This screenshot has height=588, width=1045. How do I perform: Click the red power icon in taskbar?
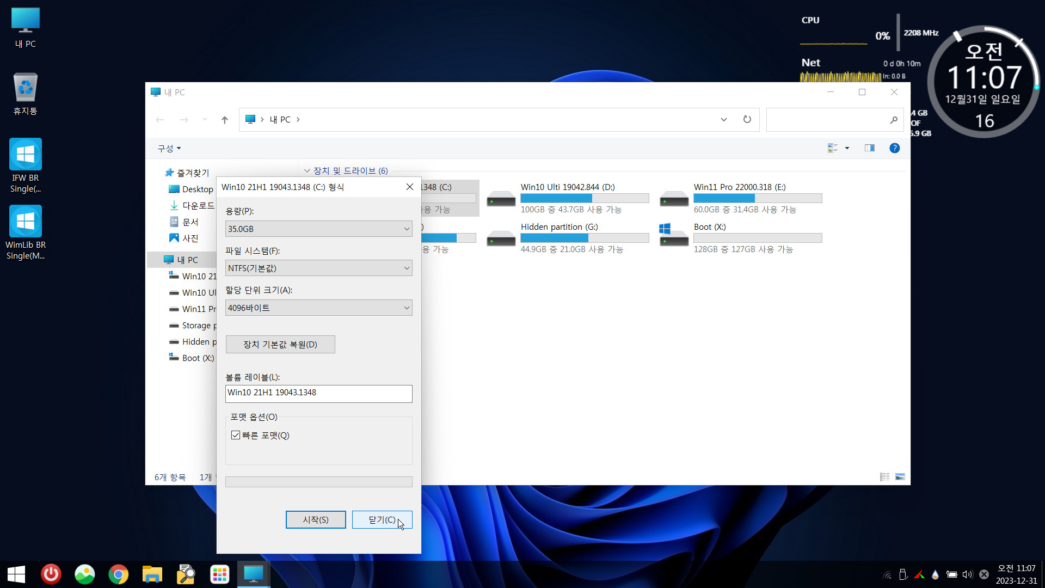(51, 574)
